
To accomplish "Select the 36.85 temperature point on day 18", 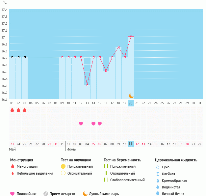I will coord(118,47).
